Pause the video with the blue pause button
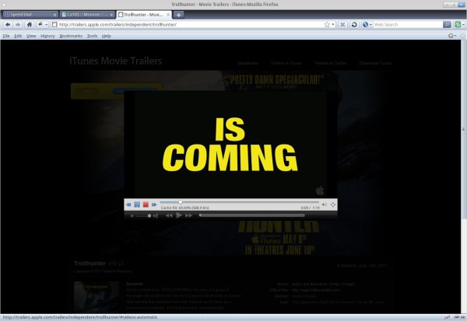Screen dimensions: 467x321 [137, 204]
